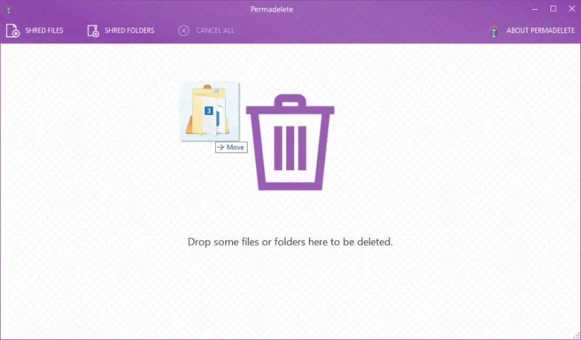
Task: Click the dragged folder thumbnail with badge 3
Action: (210, 112)
